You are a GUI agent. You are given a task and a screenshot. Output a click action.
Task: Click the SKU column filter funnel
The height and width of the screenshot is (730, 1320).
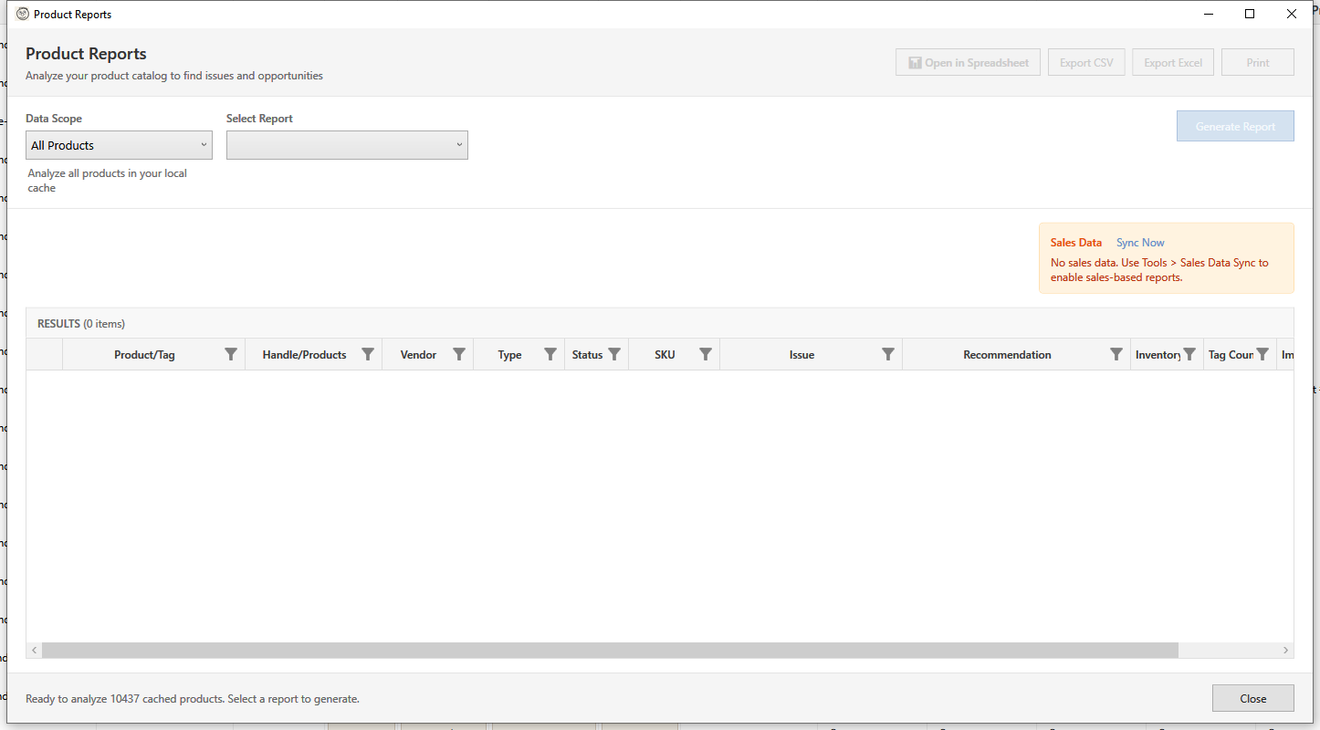click(706, 354)
